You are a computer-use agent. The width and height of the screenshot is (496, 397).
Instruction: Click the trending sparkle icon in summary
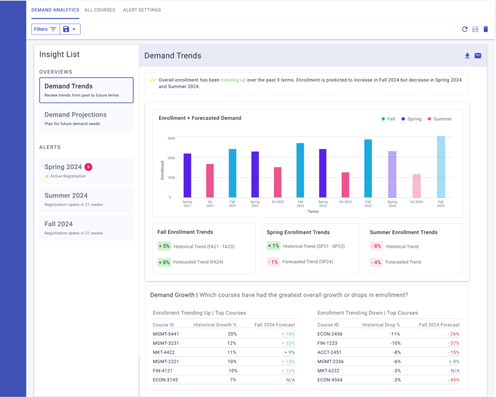153,80
